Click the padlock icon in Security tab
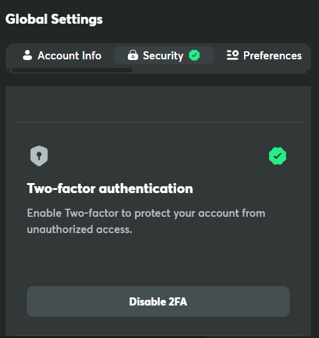 click(133, 55)
